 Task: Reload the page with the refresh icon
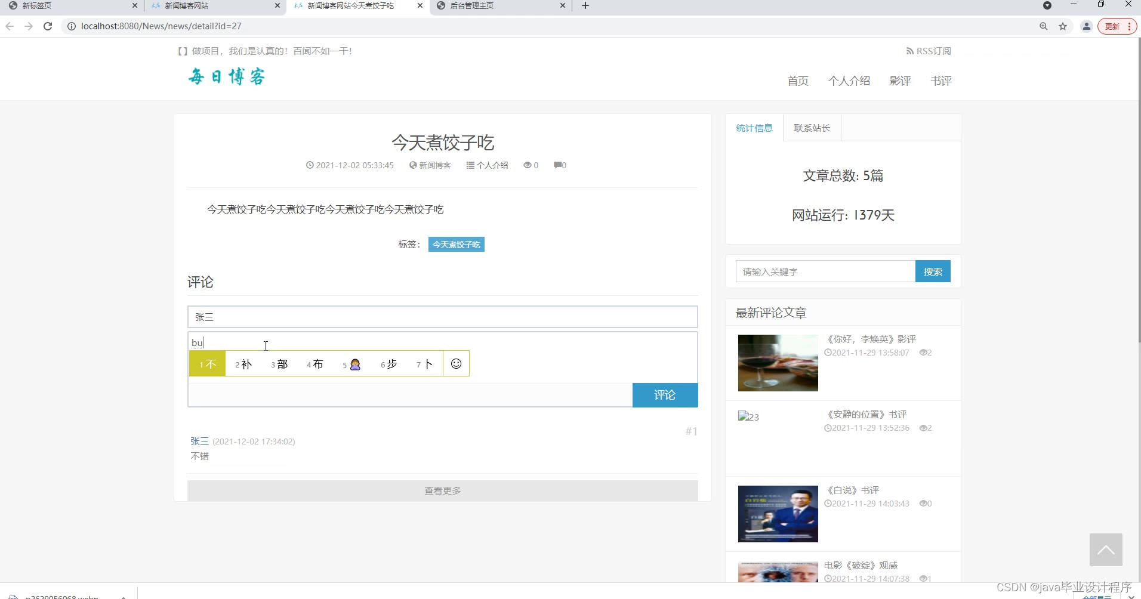pyautogui.click(x=48, y=26)
